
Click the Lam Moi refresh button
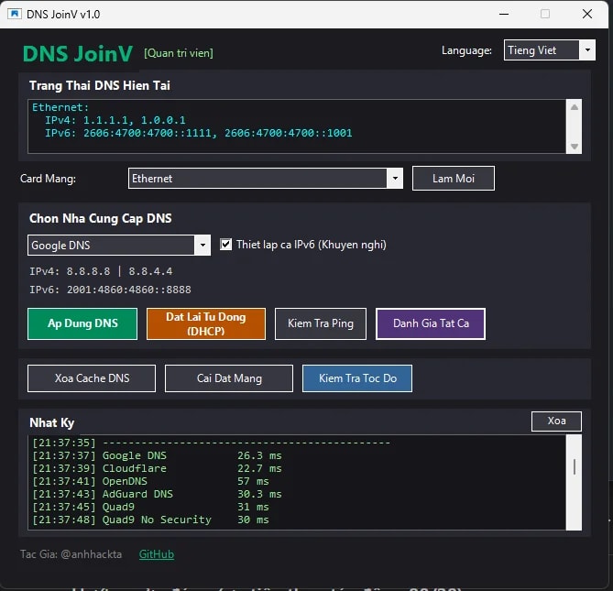pos(453,179)
